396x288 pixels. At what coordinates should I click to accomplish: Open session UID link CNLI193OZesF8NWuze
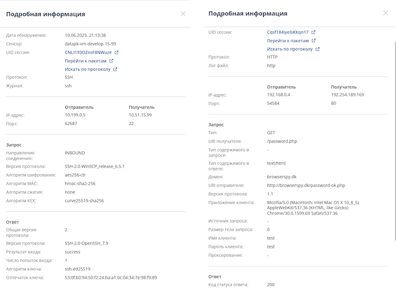click(x=88, y=52)
